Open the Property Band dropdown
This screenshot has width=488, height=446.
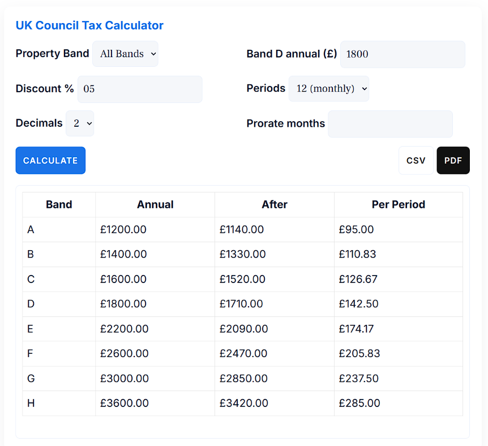[x=125, y=54]
